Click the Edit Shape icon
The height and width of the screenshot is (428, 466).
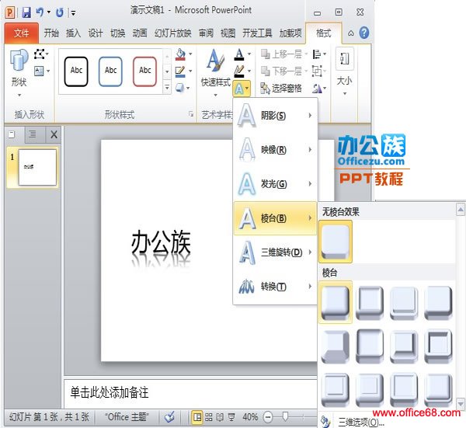click(39, 54)
